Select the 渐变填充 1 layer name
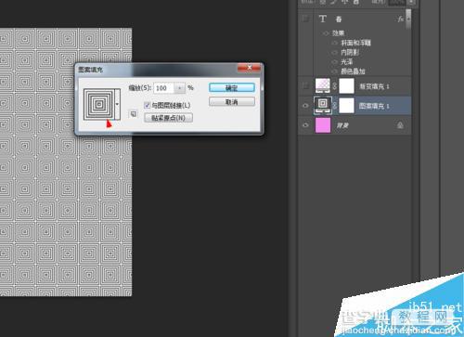The width and height of the screenshot is (464, 337). pyautogui.click(x=374, y=86)
